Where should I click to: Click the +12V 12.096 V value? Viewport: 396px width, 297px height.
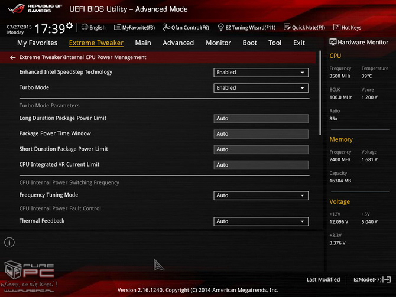pos(339,222)
